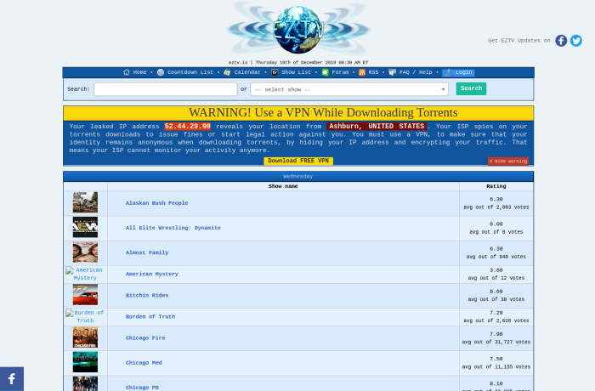Viewport: 595px width, 391px height.
Task: Click the EZTV globe logo
Action: click(298, 29)
